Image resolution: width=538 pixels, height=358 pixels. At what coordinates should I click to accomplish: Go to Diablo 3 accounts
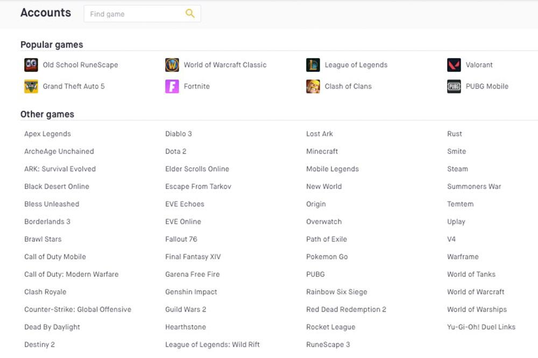pos(178,134)
